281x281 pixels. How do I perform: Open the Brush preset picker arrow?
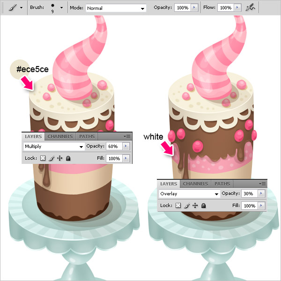[x=61, y=7]
